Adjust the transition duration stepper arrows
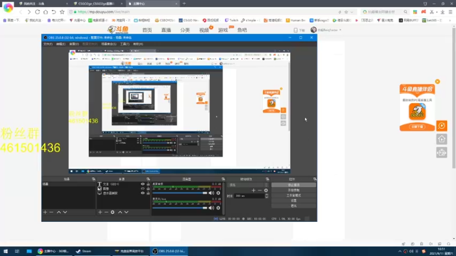The width and height of the screenshot is (456, 256). pyautogui.click(x=266, y=196)
